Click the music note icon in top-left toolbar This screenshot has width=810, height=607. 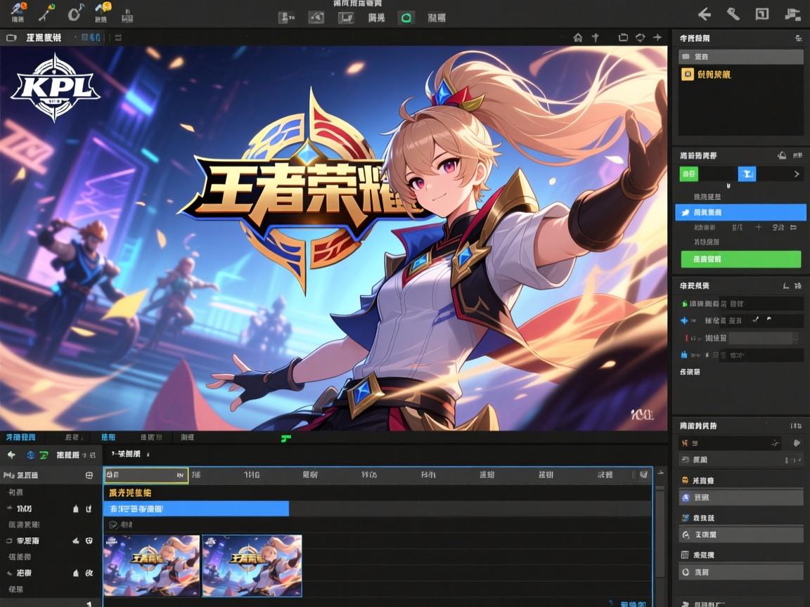pos(75,12)
